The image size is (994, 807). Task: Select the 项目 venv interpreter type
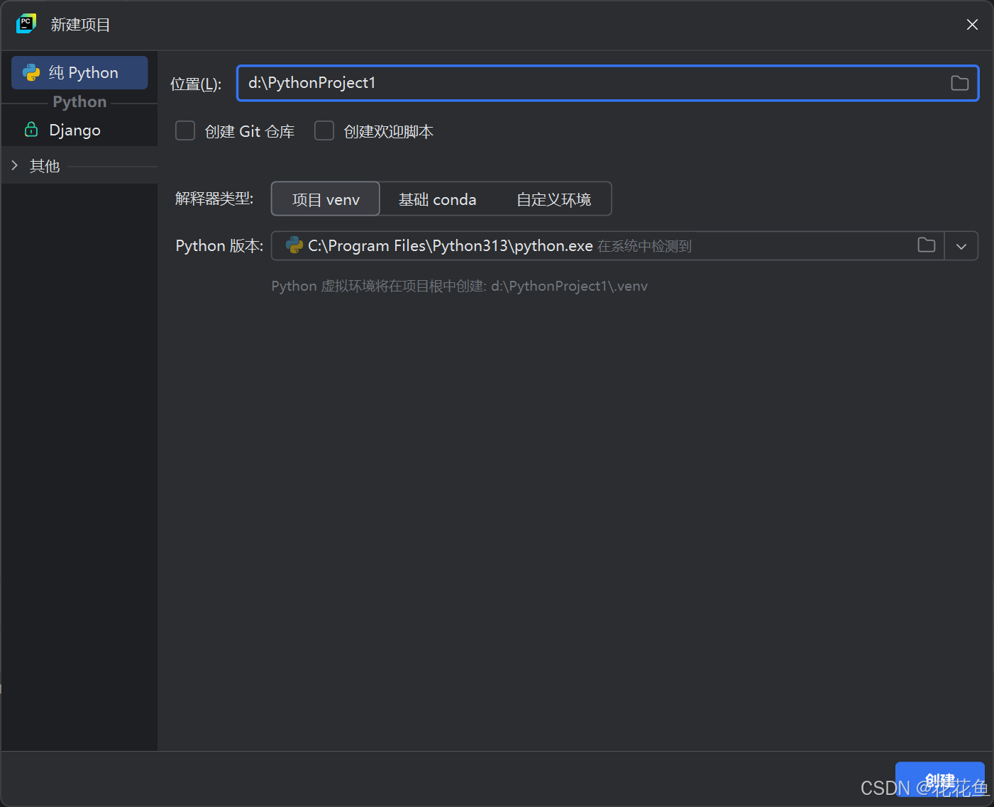326,199
